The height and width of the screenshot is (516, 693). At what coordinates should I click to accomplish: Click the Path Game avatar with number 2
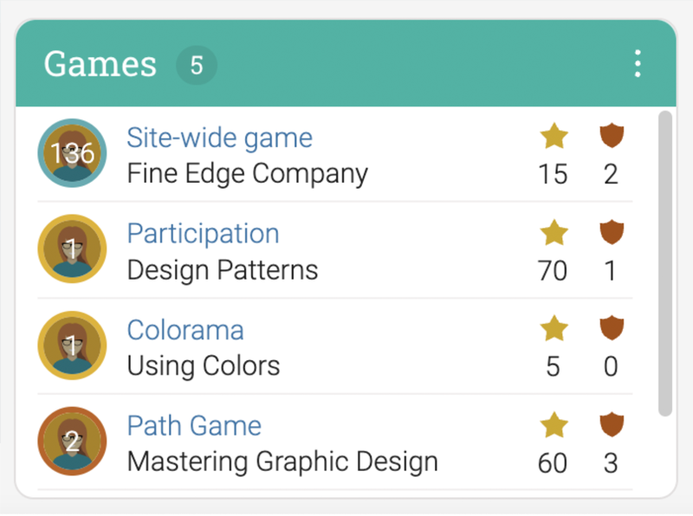(x=72, y=441)
